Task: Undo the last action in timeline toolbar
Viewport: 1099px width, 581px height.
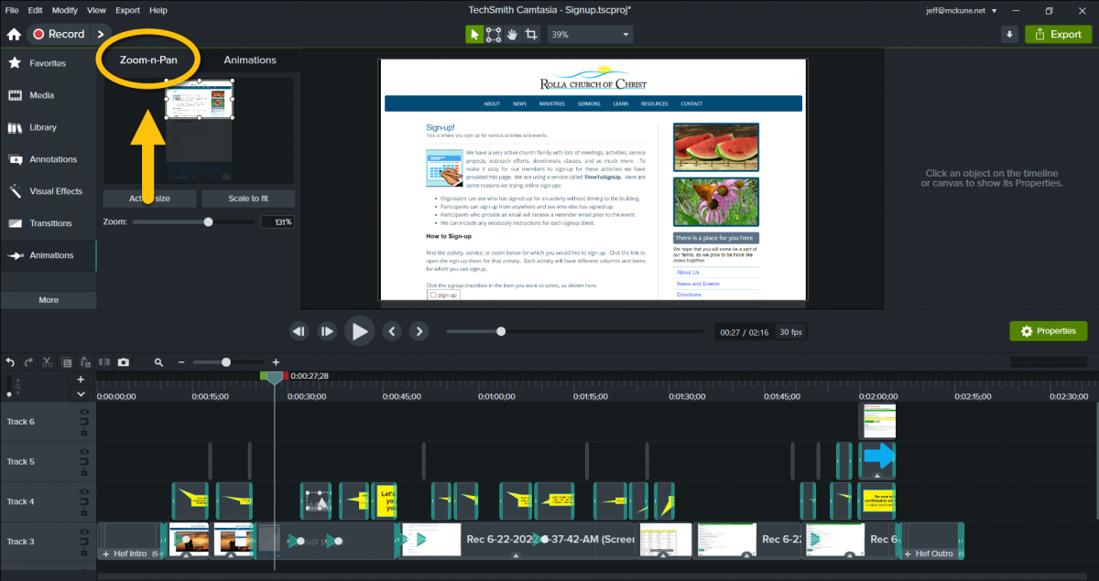Action: 10,362
